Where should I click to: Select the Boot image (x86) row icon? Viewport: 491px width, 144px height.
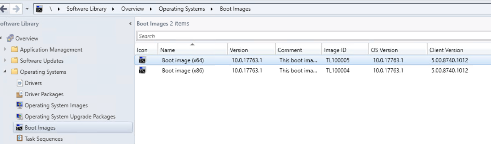[x=142, y=71]
